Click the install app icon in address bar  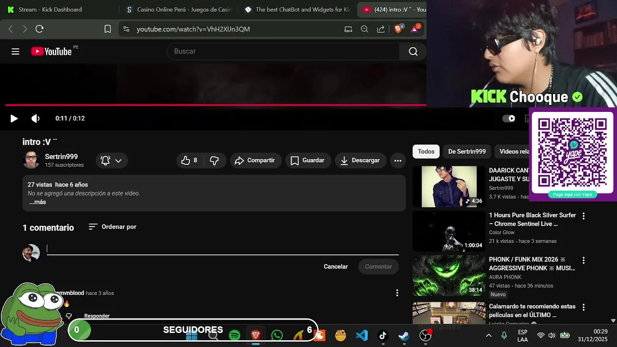[x=348, y=29]
